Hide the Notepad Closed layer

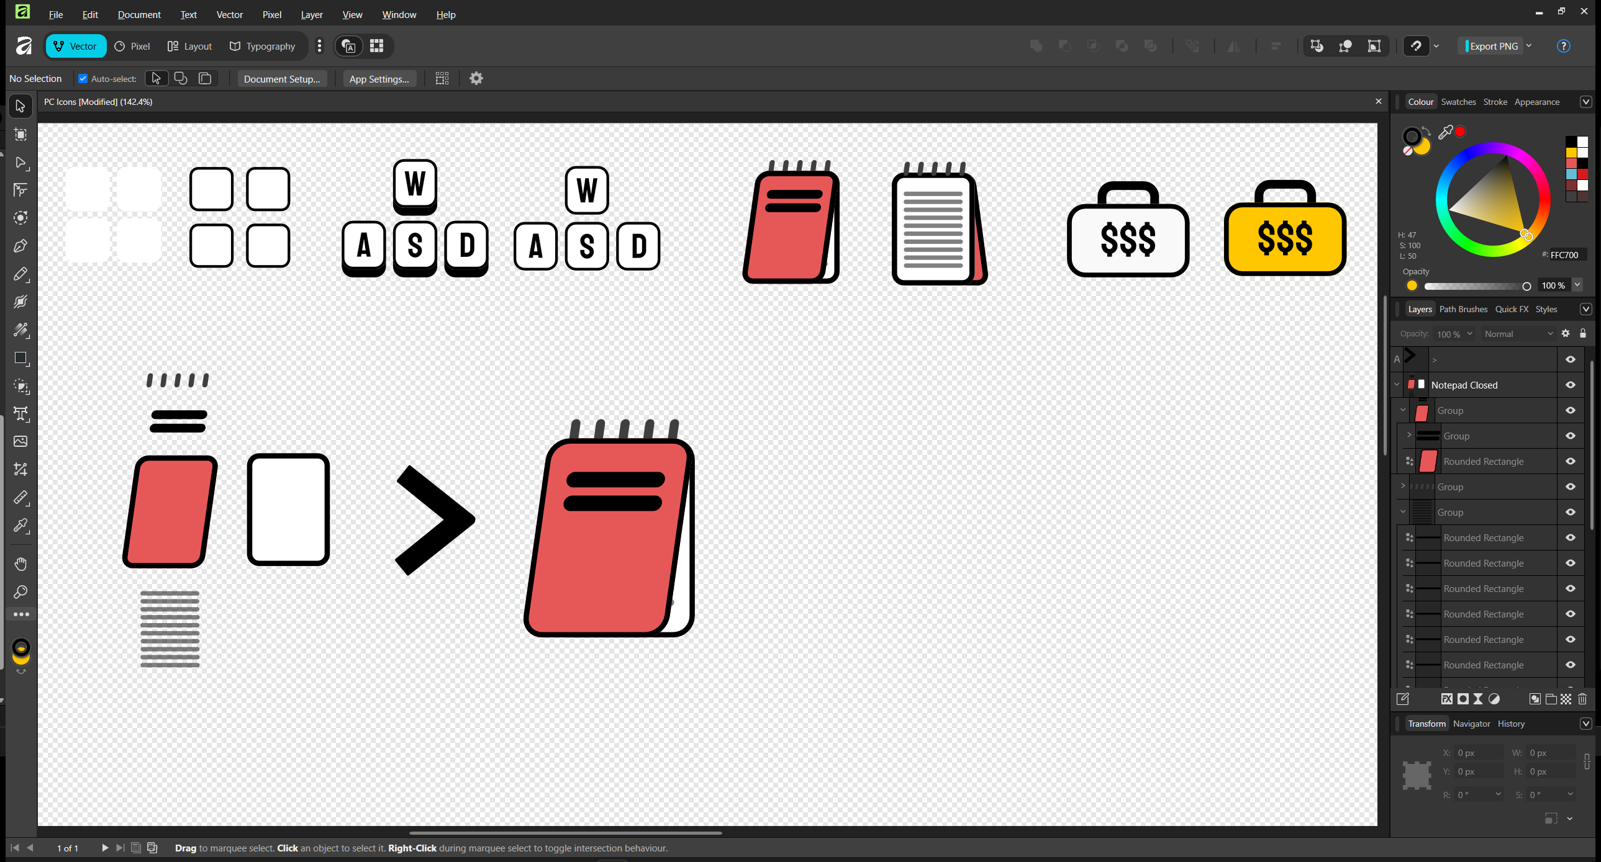pos(1571,385)
